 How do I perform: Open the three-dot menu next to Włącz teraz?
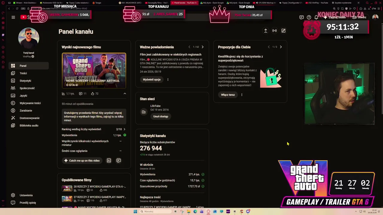click(x=242, y=95)
